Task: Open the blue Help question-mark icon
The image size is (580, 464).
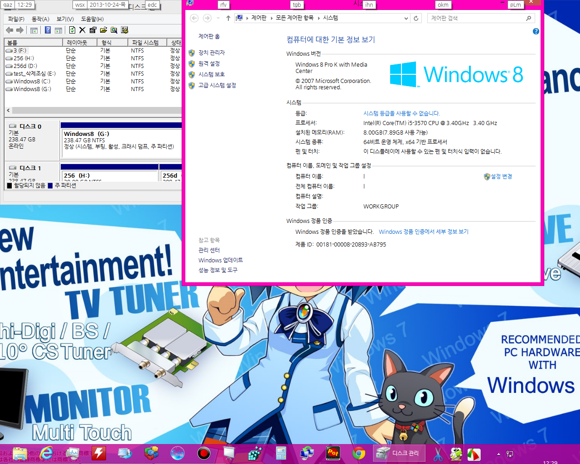Action: [x=48, y=30]
